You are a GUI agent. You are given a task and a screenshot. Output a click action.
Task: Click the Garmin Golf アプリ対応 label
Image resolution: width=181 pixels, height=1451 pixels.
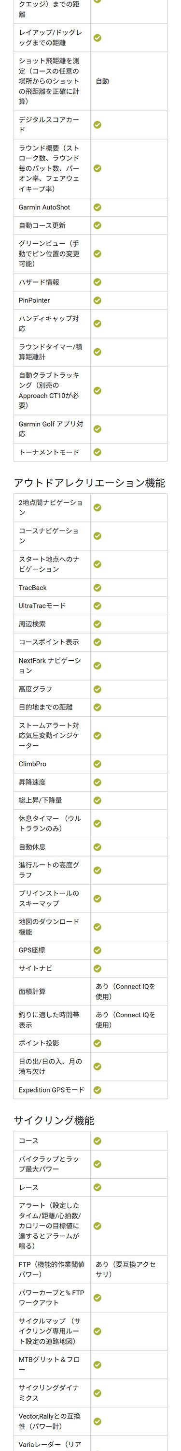coord(51,429)
